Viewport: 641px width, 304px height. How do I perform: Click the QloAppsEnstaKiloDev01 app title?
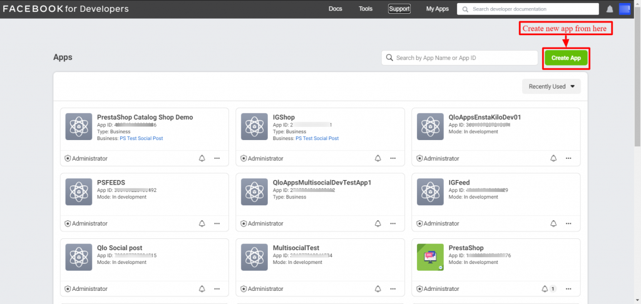click(485, 117)
